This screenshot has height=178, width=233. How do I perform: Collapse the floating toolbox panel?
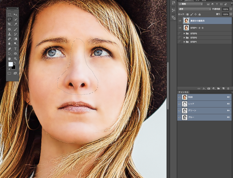17,8
